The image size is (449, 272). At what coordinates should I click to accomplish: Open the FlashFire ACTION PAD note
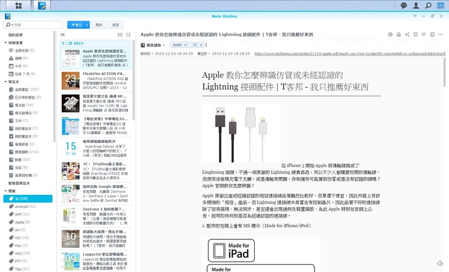(96, 81)
